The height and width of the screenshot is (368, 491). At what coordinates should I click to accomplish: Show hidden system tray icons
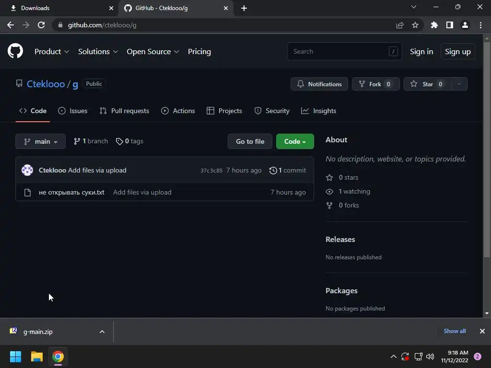pos(393,356)
